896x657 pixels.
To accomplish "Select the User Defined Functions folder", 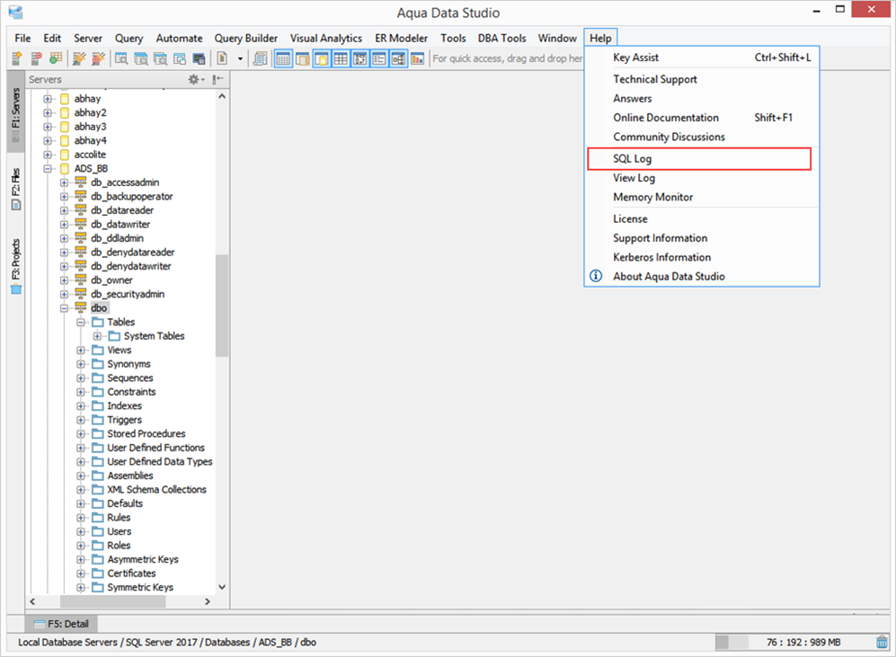I will coord(155,448).
